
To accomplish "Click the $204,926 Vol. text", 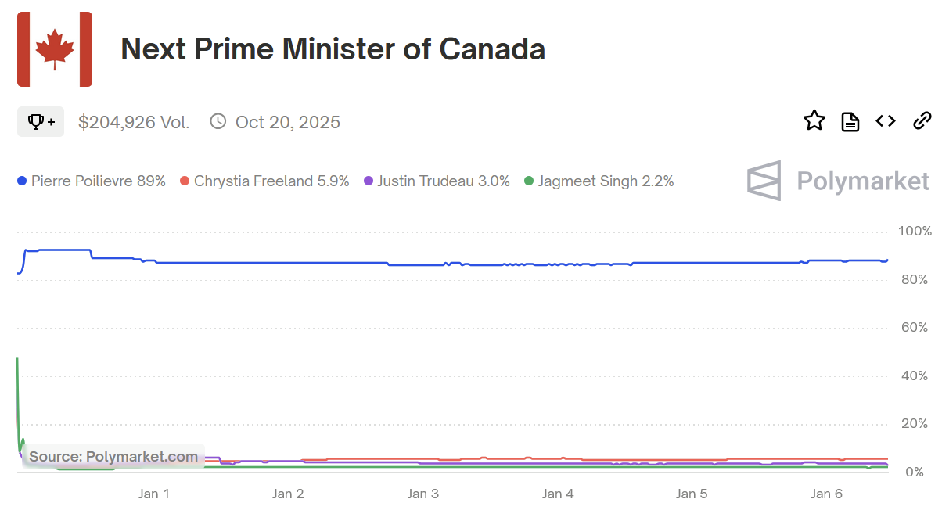I will click(134, 122).
